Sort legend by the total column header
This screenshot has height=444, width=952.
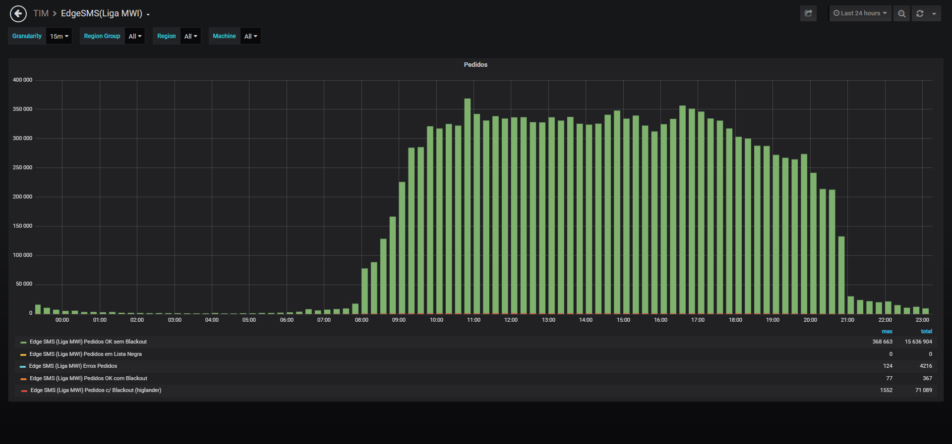(926, 332)
